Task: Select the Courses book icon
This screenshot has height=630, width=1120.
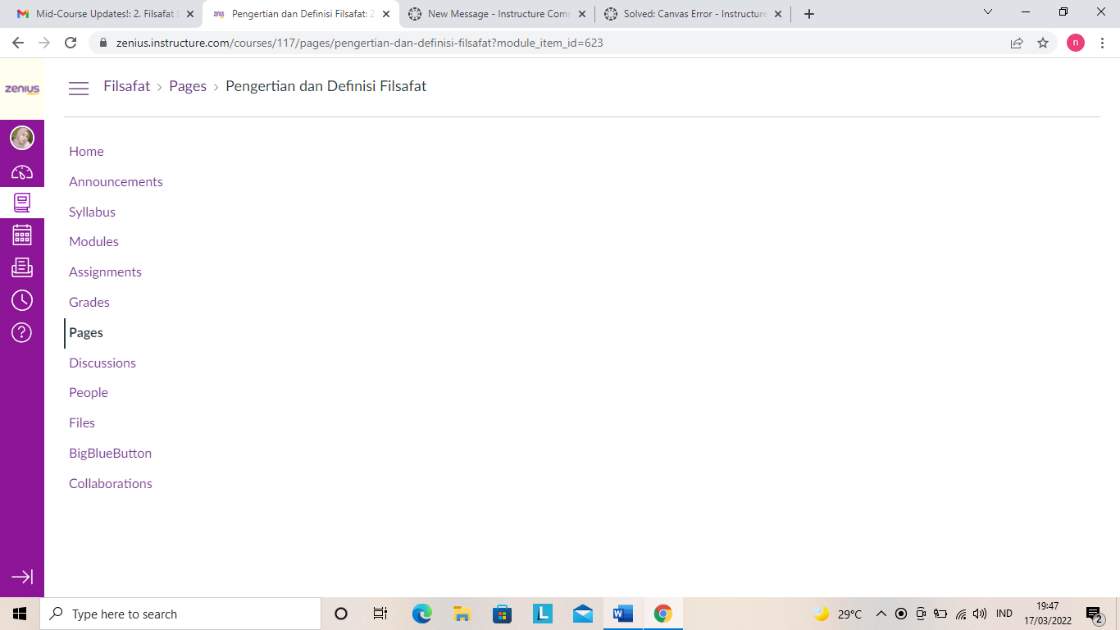Action: tap(22, 203)
